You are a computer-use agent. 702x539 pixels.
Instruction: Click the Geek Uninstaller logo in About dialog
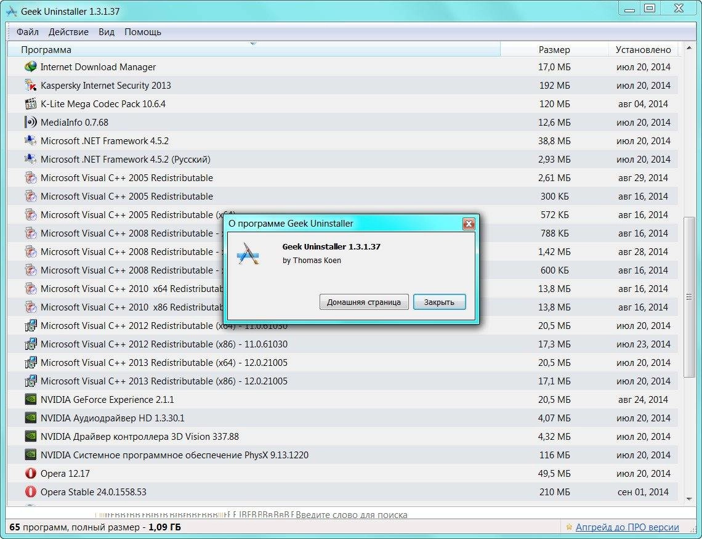coord(248,253)
